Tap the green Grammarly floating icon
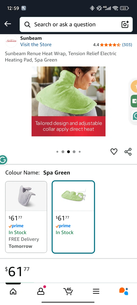Screen dimensions: 137x305 pos(3,160)
